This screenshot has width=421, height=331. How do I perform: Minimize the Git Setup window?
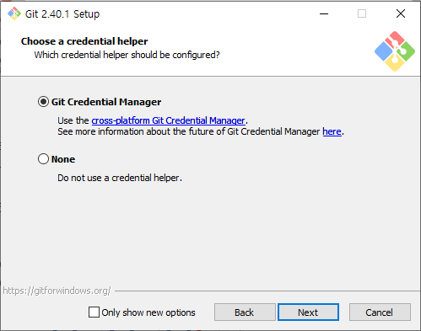(x=324, y=13)
